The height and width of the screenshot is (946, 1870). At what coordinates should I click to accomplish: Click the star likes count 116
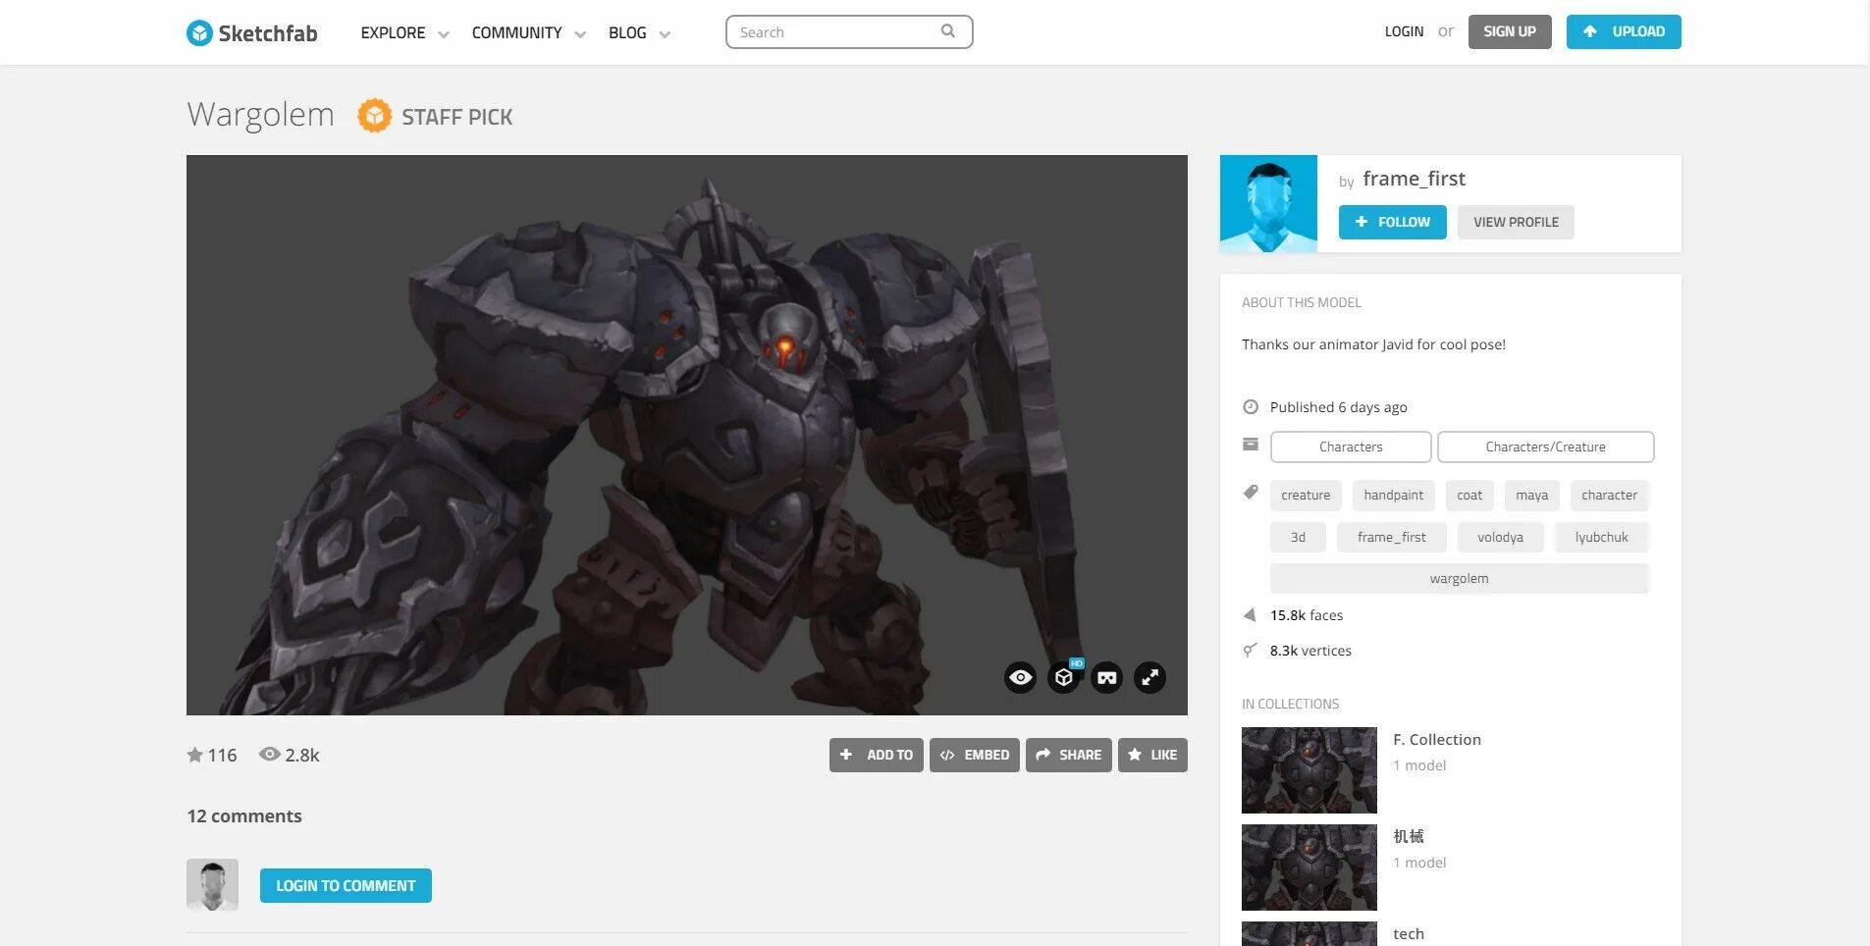[212, 755]
